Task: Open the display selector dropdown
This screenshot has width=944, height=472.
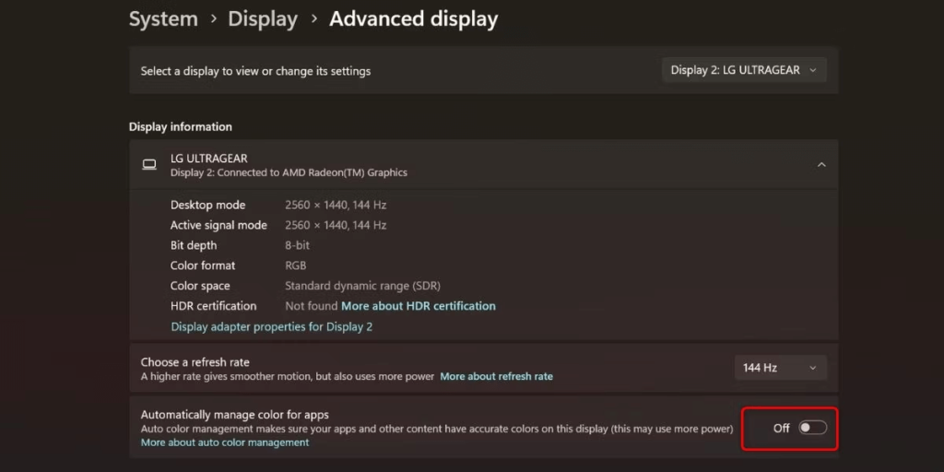Action: point(744,70)
